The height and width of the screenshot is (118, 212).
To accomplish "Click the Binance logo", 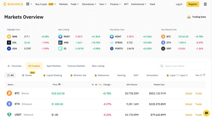I will point(13,4).
